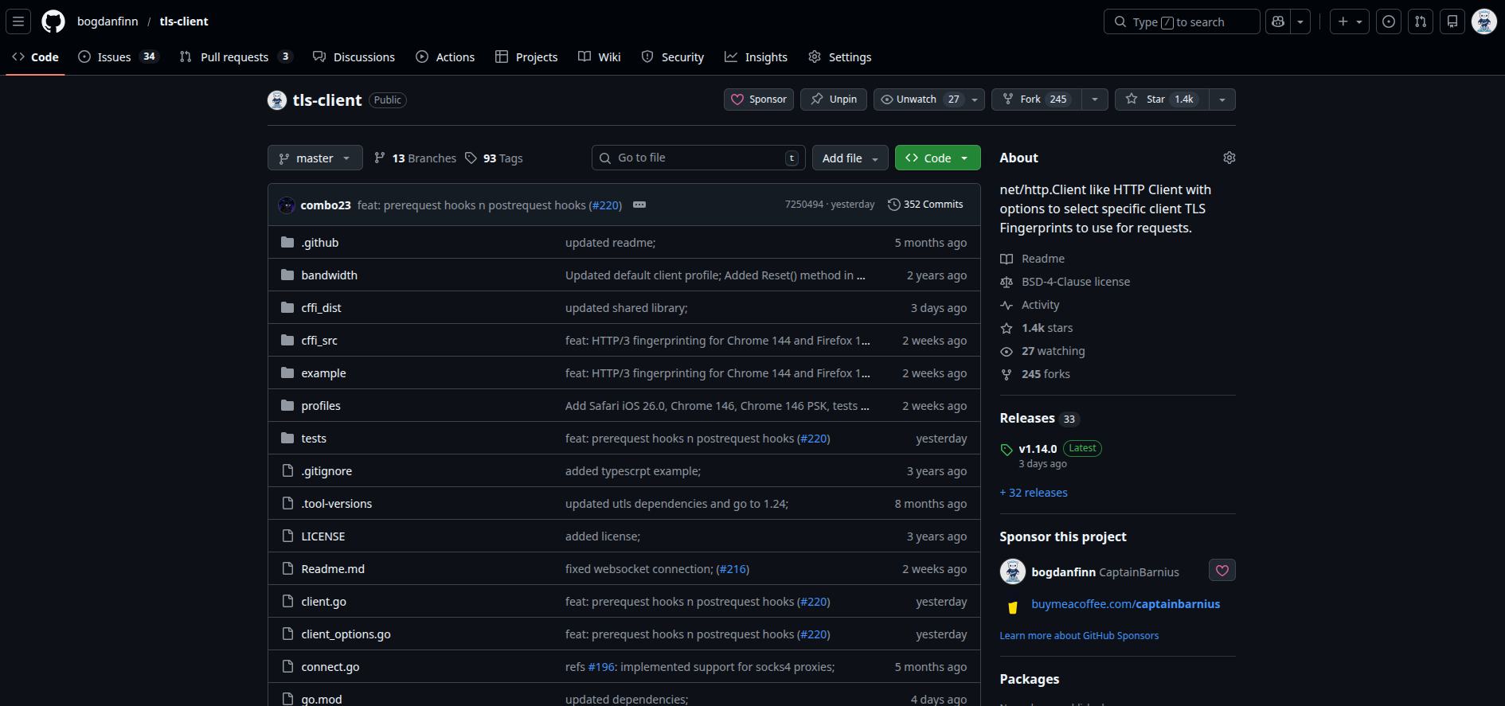Open the hamburger navigation menu
This screenshot has height=706, width=1505.
[x=18, y=21]
